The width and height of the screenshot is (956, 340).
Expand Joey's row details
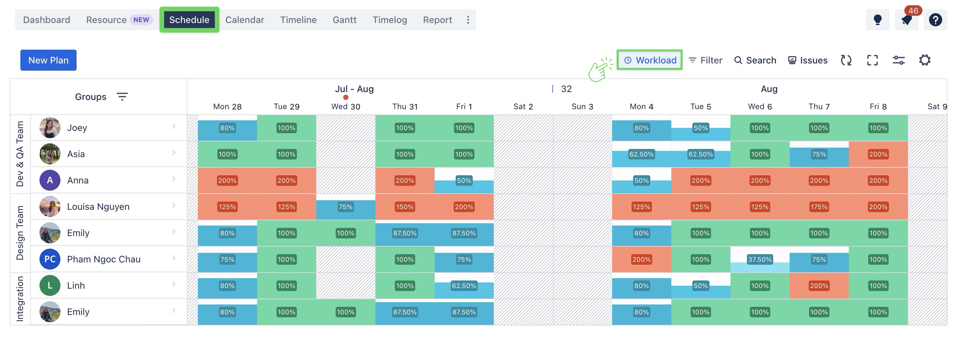click(x=174, y=127)
